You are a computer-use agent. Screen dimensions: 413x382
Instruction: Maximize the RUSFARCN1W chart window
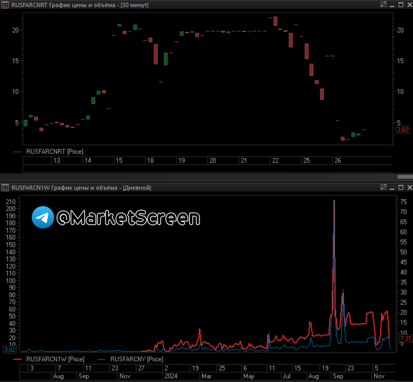point(401,187)
